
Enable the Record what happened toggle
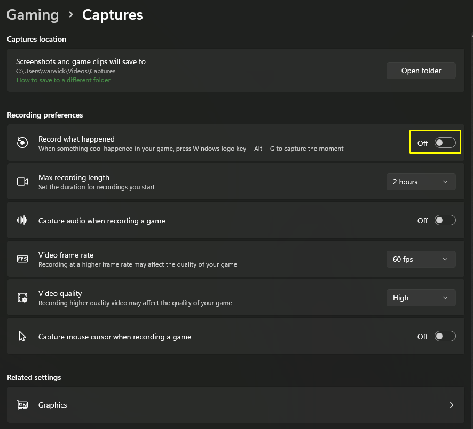click(x=445, y=143)
